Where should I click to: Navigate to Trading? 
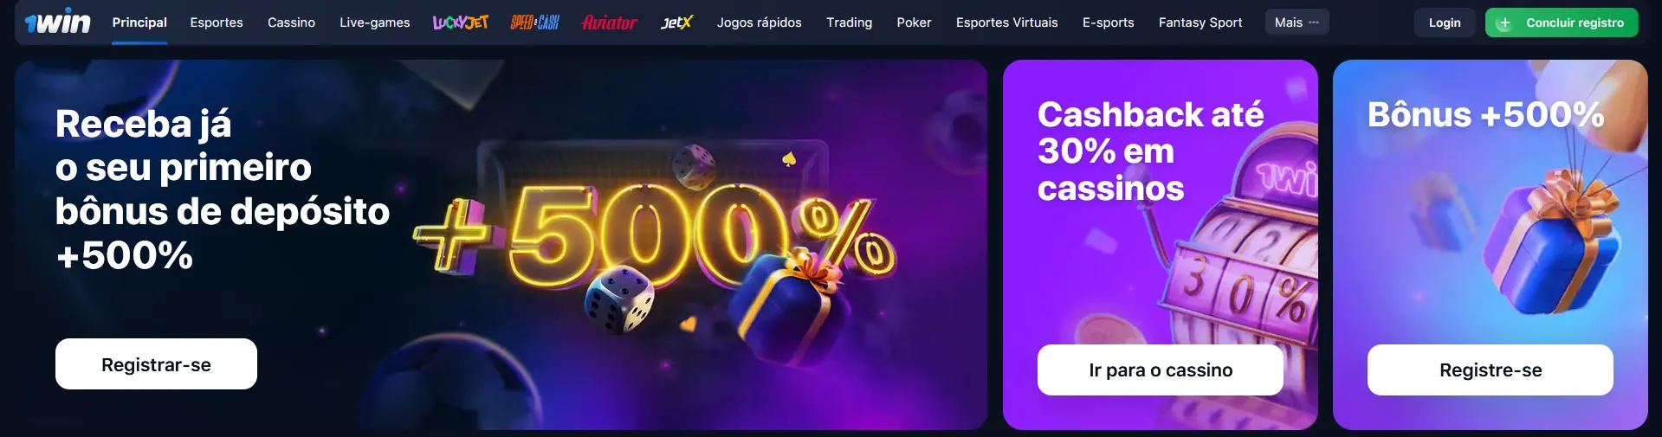click(x=849, y=22)
